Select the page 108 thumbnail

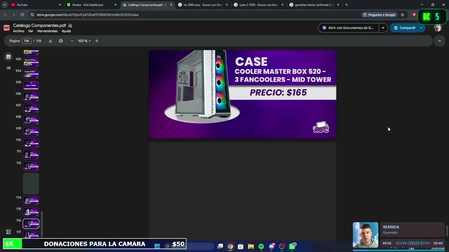pos(31,120)
